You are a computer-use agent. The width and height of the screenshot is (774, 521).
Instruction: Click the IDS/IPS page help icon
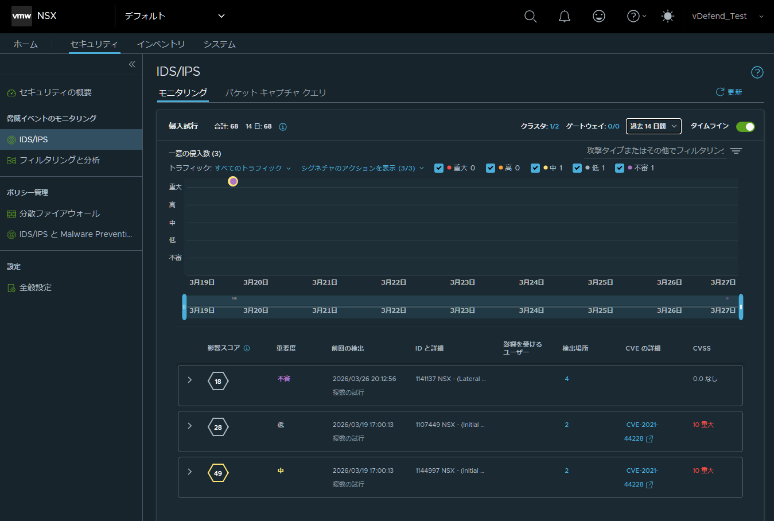point(757,72)
